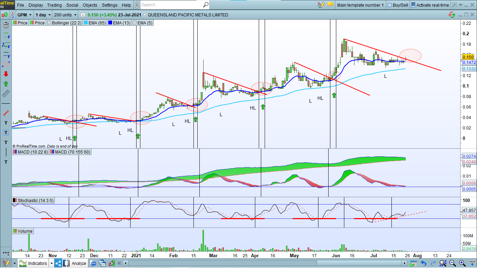Select the red ellipse drawing tool
The image size is (477, 268).
pyautogui.click(x=6, y=64)
